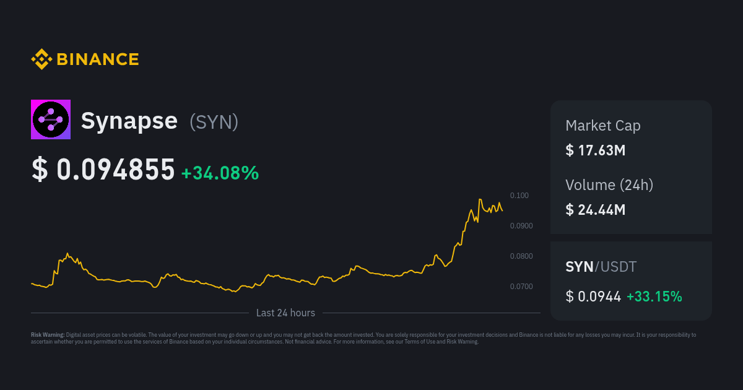
Task: Select the Synapse coin name heading
Action: pos(129,121)
